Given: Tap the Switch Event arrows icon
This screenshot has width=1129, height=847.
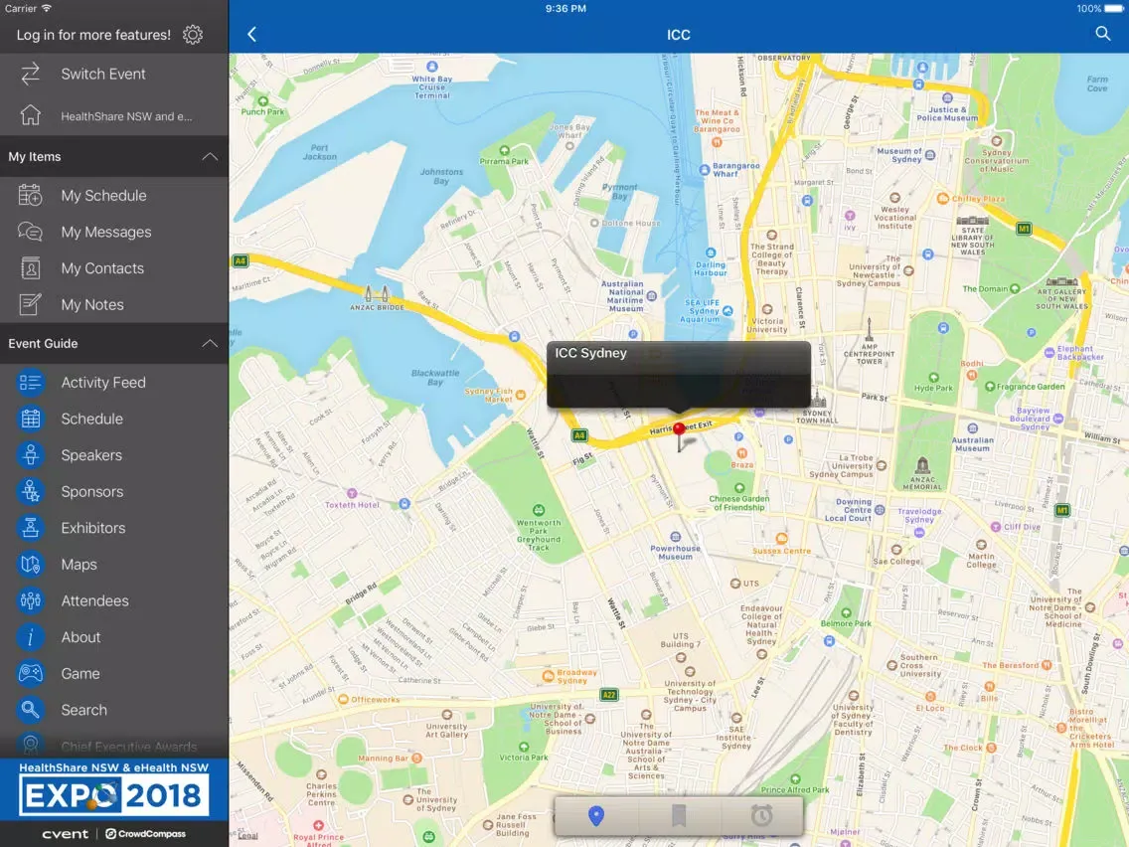Looking at the screenshot, I should click(x=30, y=74).
